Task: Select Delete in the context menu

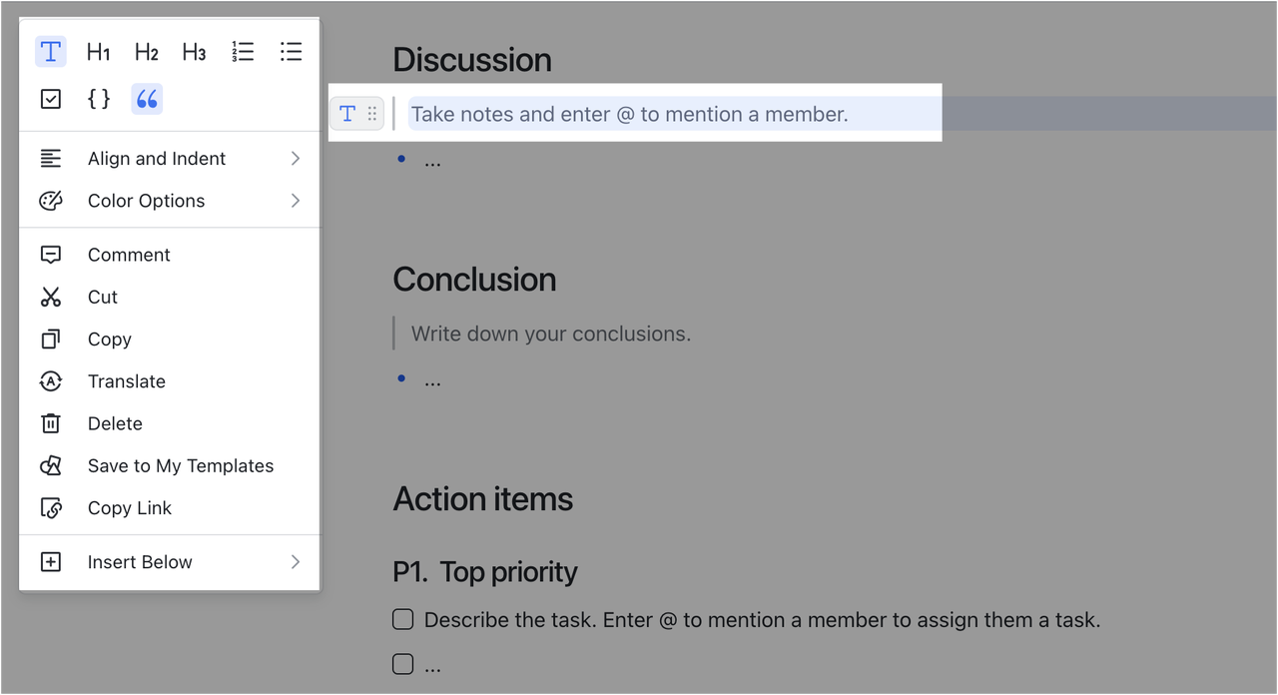Action: point(115,423)
